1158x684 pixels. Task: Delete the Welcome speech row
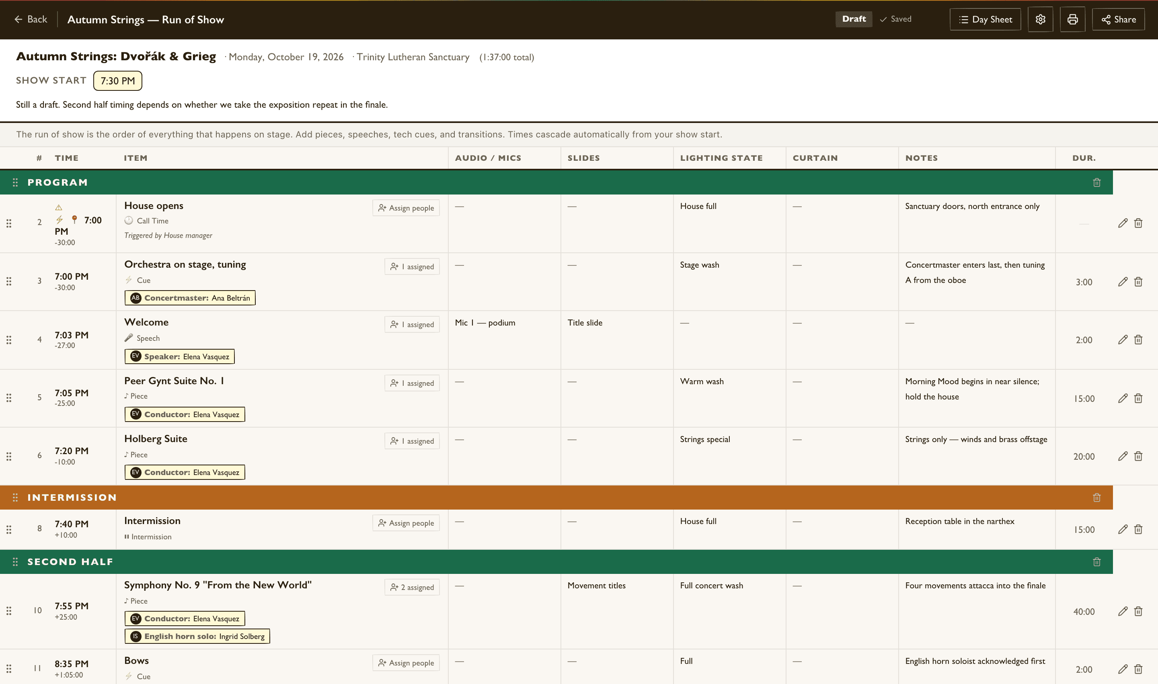1138,340
